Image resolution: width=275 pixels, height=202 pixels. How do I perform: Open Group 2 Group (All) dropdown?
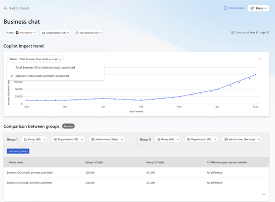tap(167, 139)
